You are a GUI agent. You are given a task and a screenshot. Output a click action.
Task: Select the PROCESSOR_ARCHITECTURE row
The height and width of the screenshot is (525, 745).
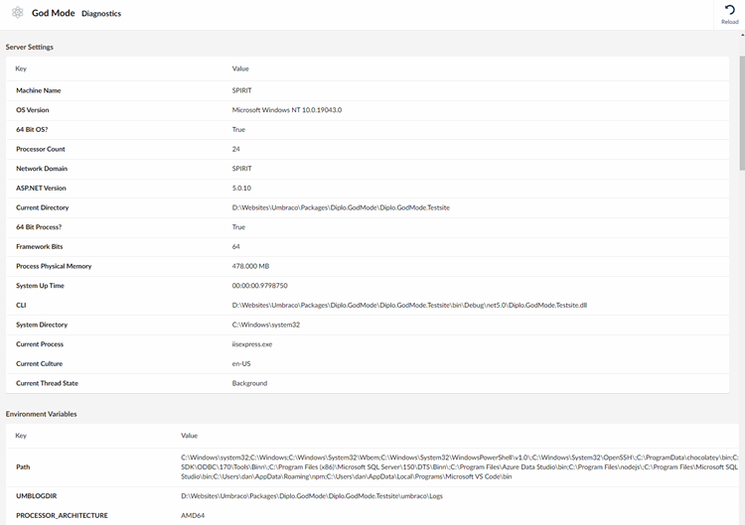pos(372,515)
